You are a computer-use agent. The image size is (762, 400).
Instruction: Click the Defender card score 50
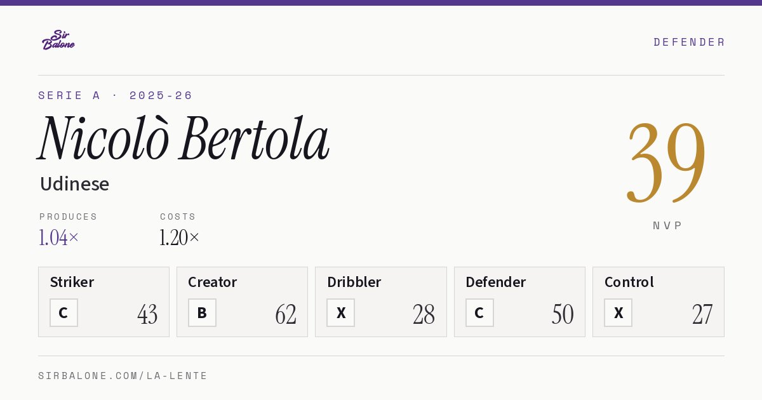pyautogui.click(x=563, y=314)
